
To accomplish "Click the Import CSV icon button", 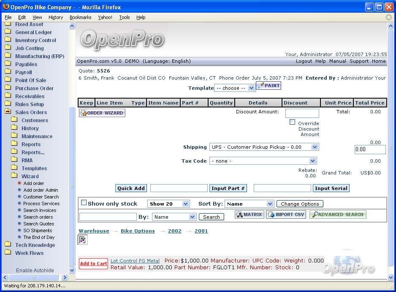I will pyautogui.click(x=286, y=214).
